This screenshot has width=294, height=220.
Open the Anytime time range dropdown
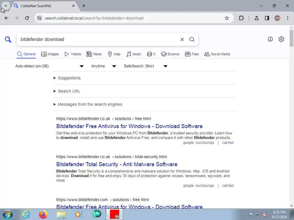click(104, 66)
